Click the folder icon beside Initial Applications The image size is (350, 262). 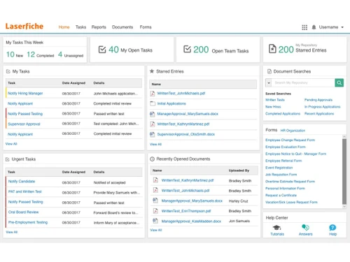[x=153, y=103]
